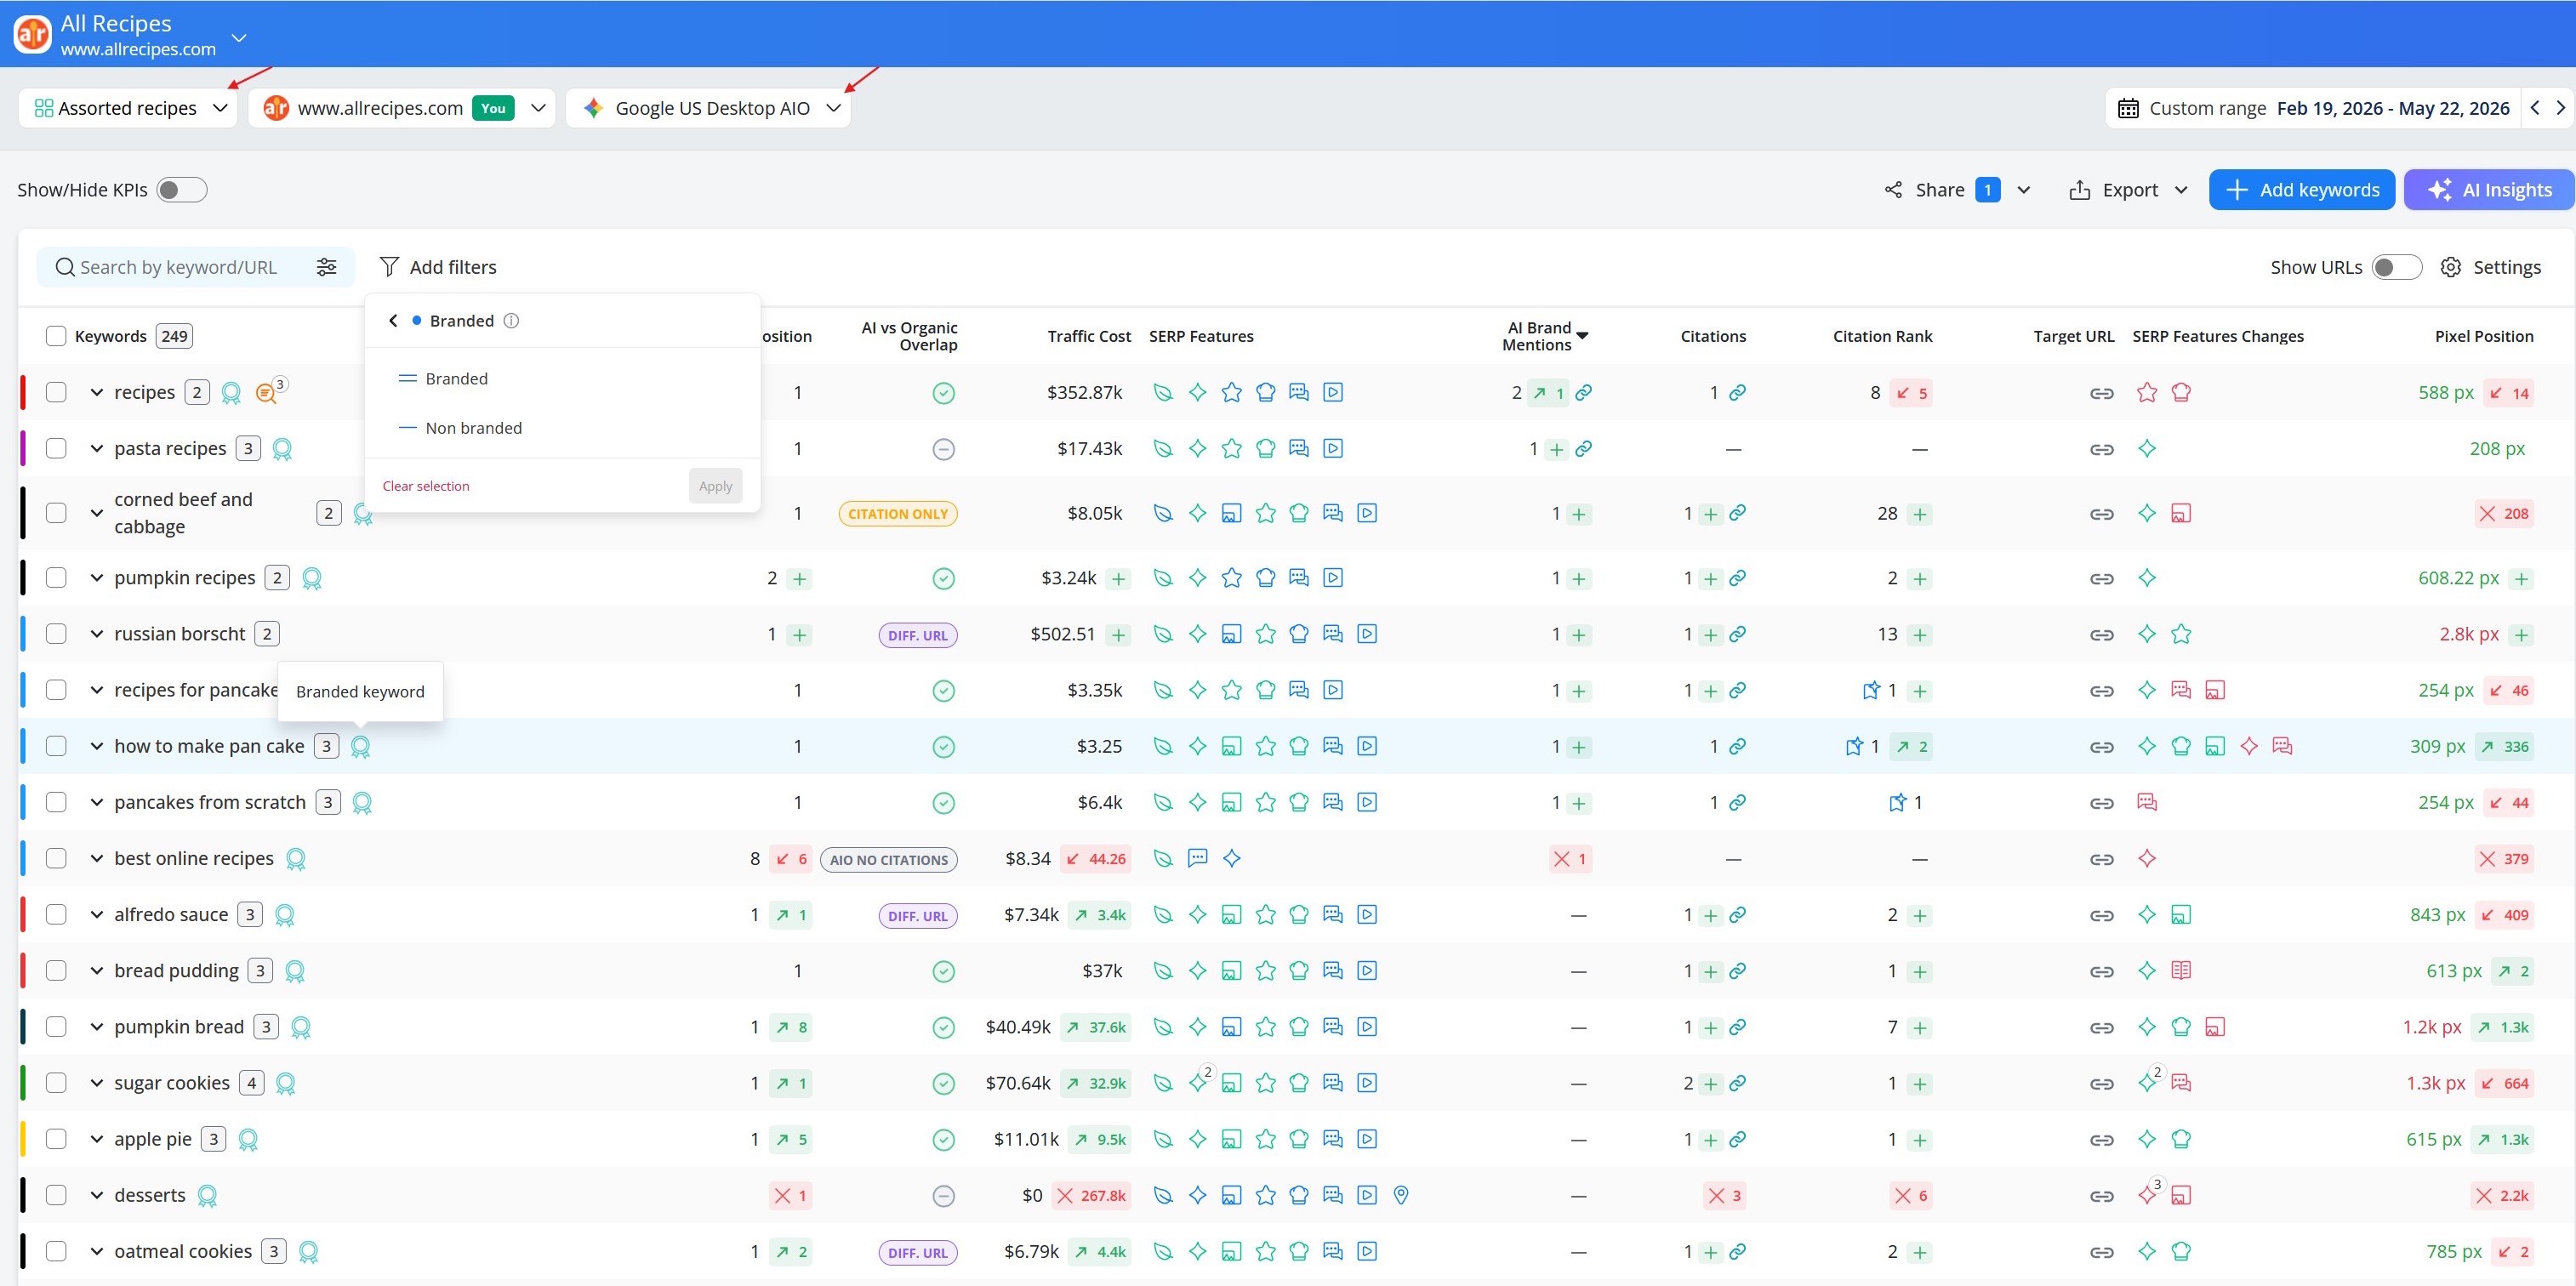Check the pasta recipes row checkbox
The height and width of the screenshot is (1286, 2576).
click(x=56, y=448)
